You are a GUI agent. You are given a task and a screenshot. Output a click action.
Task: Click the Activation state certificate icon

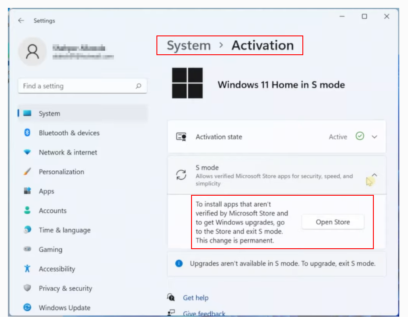[x=181, y=137]
